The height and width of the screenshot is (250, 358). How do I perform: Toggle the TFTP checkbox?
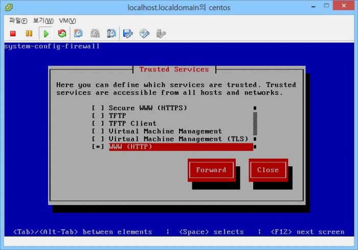[98, 116]
